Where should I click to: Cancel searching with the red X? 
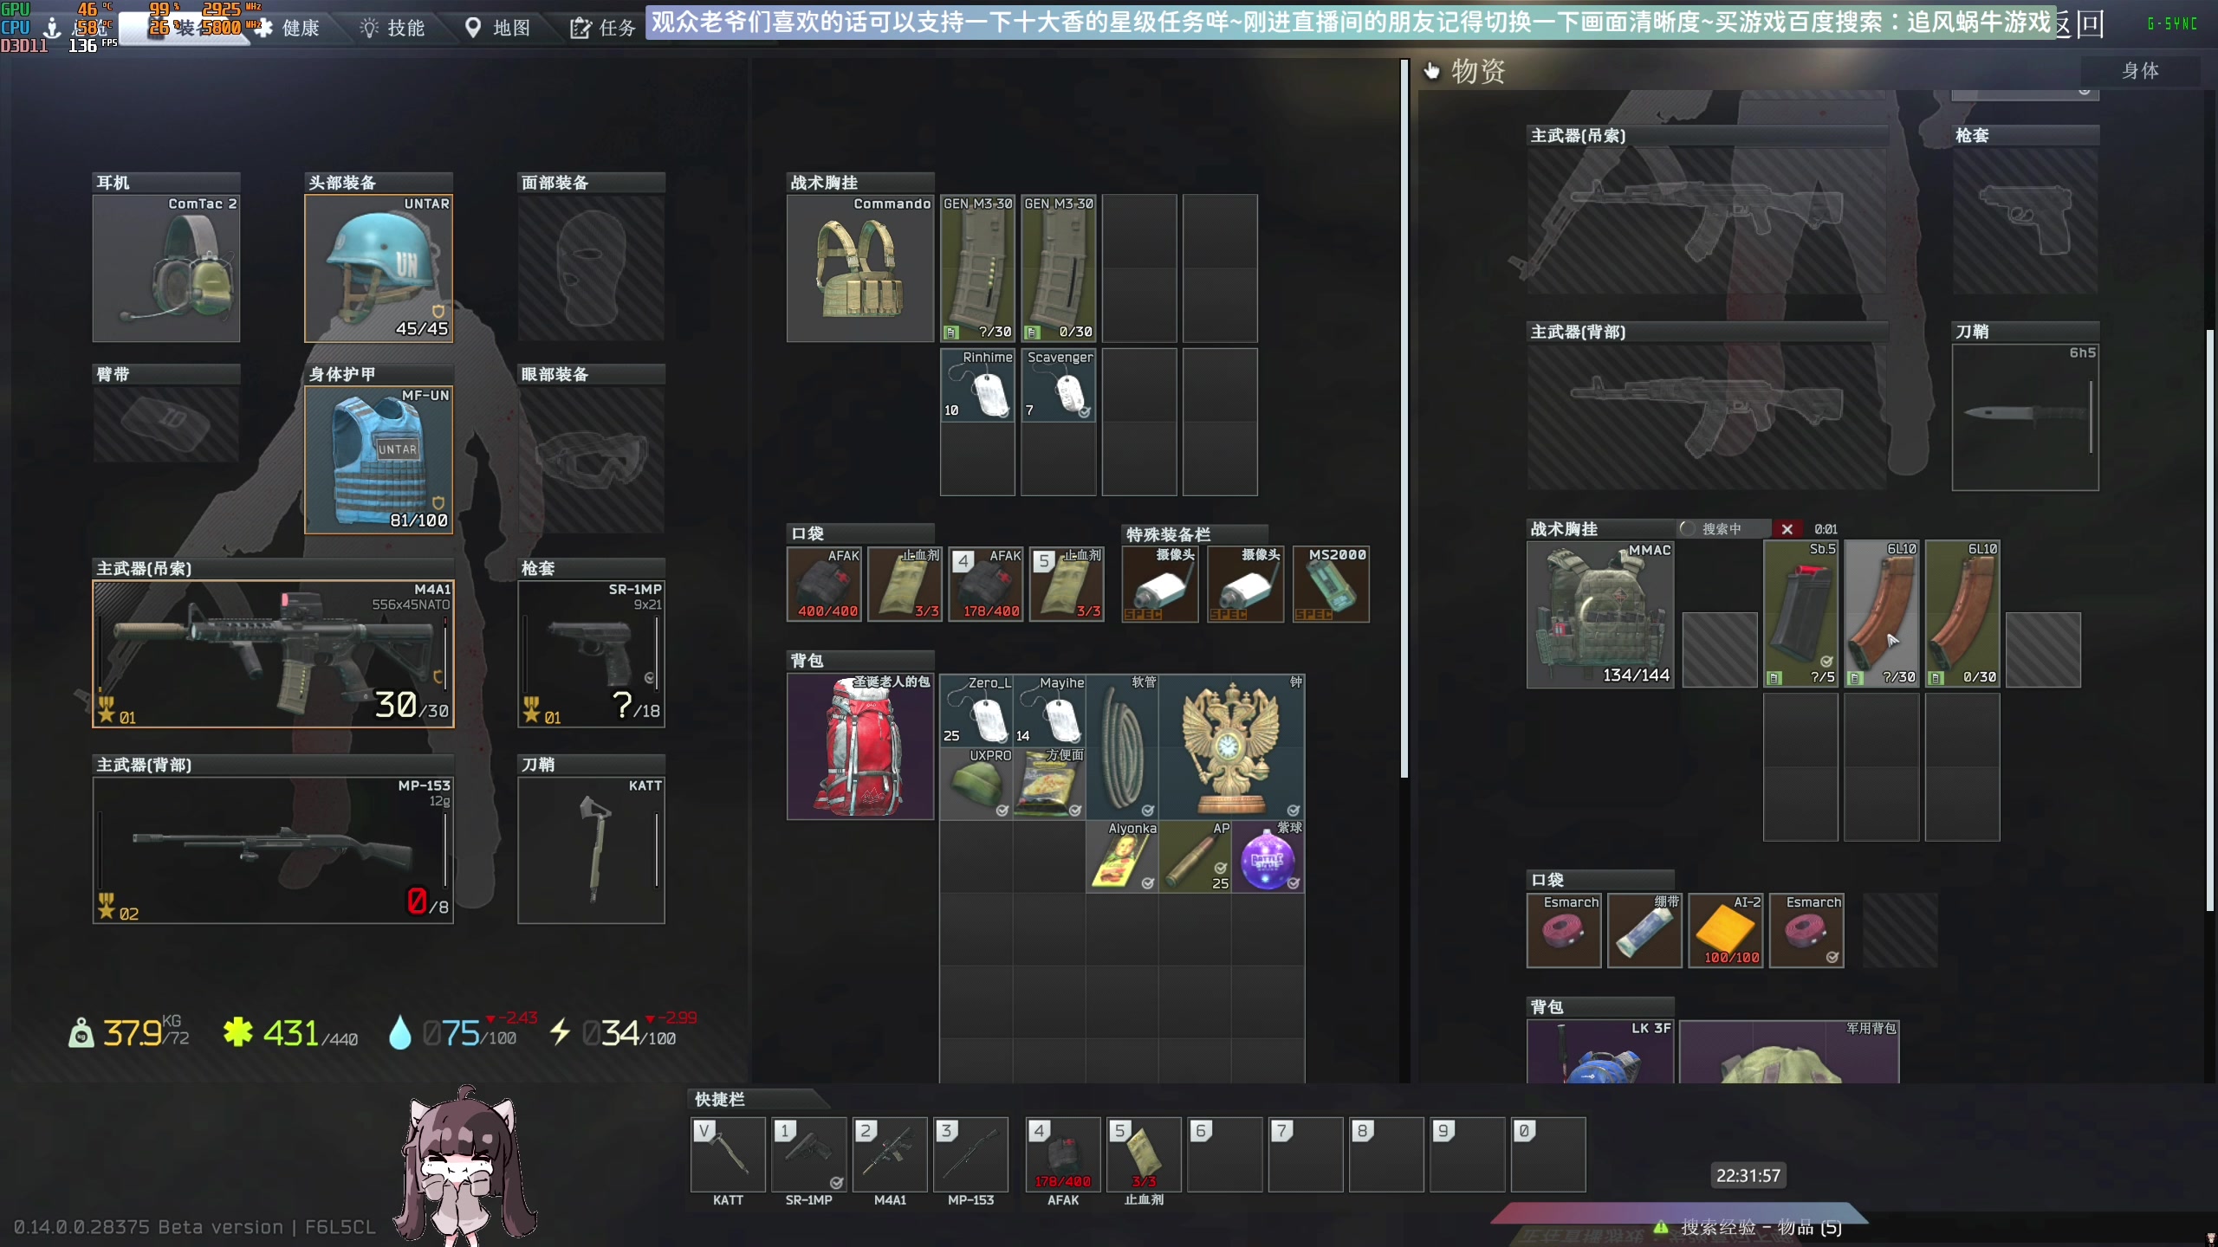point(1787,529)
